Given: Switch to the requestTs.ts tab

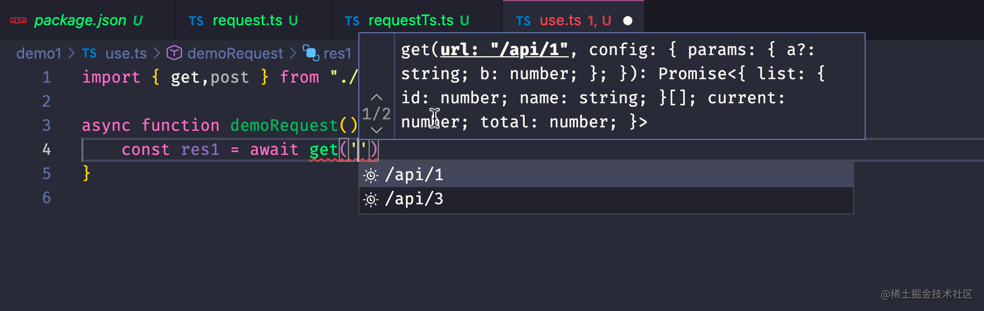Looking at the screenshot, I should tap(410, 21).
